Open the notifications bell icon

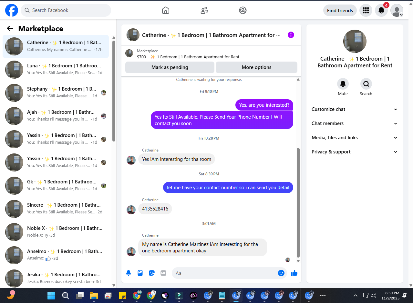[x=381, y=10]
